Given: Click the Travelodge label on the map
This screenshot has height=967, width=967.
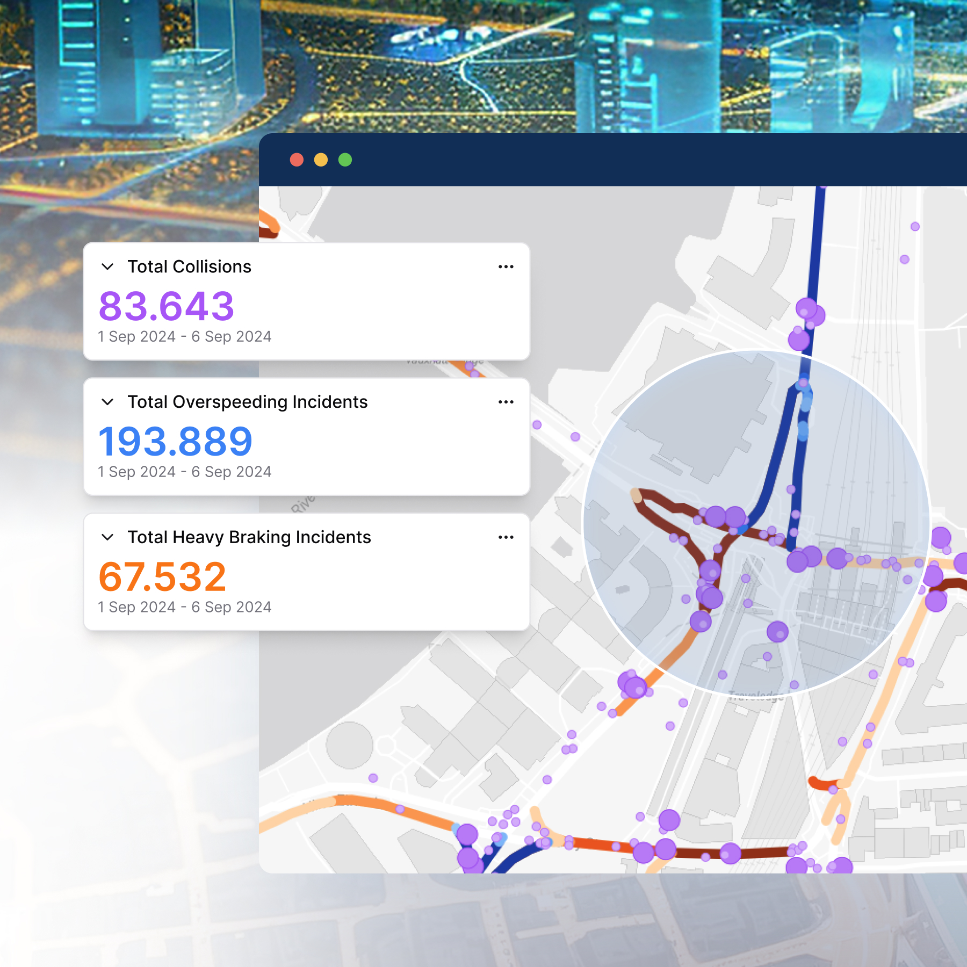Looking at the screenshot, I should 755,697.
